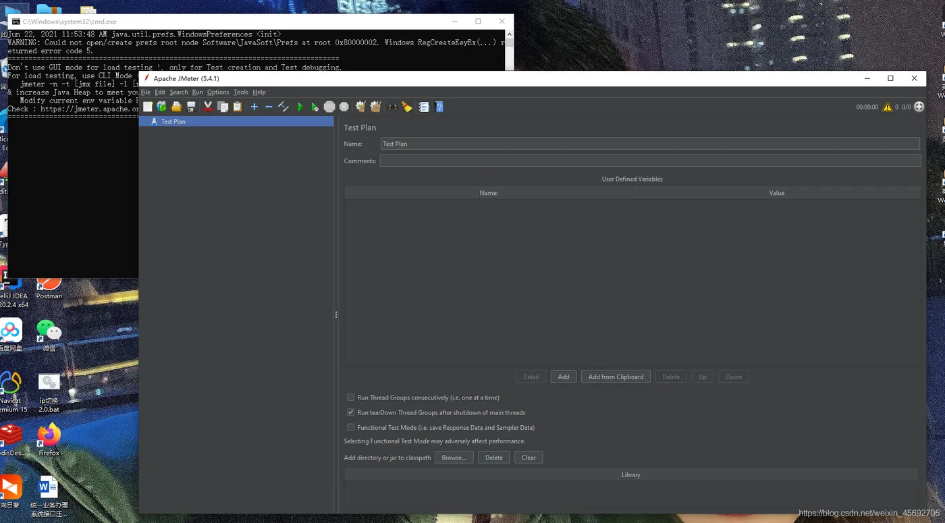Save the test plan with floppy icon

191,107
